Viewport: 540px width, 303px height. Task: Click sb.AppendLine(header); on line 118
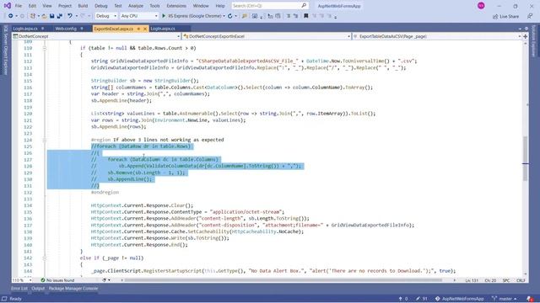(x=121, y=101)
